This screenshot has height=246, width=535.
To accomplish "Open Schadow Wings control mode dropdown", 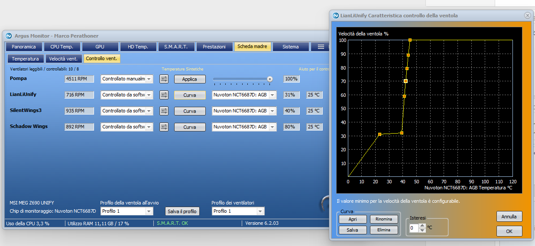I will coord(149,127).
